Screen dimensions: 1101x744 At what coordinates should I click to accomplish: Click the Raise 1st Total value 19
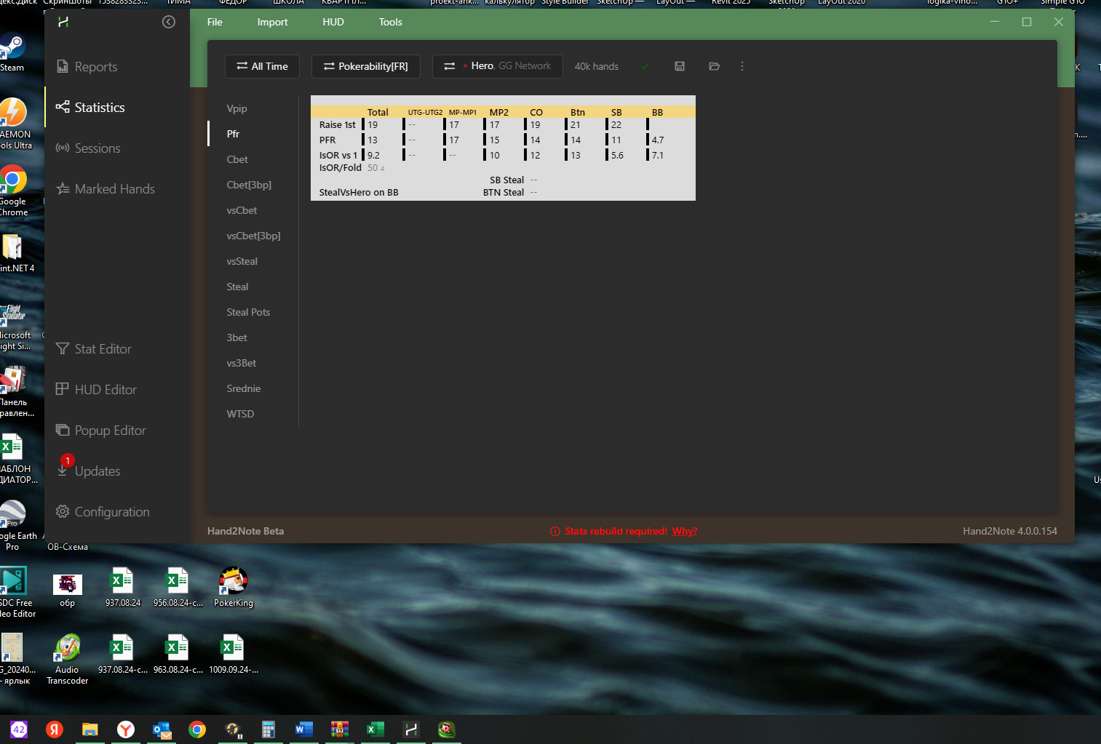pyautogui.click(x=373, y=124)
